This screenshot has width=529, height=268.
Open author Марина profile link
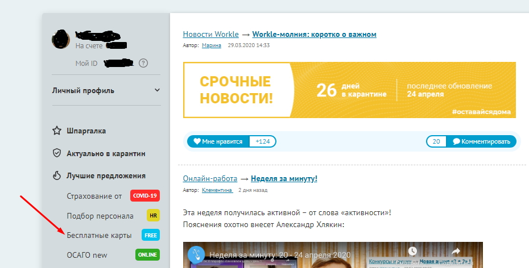pos(212,45)
